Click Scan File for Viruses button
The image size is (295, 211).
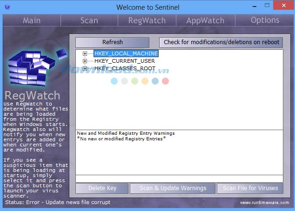pyautogui.click(x=250, y=188)
